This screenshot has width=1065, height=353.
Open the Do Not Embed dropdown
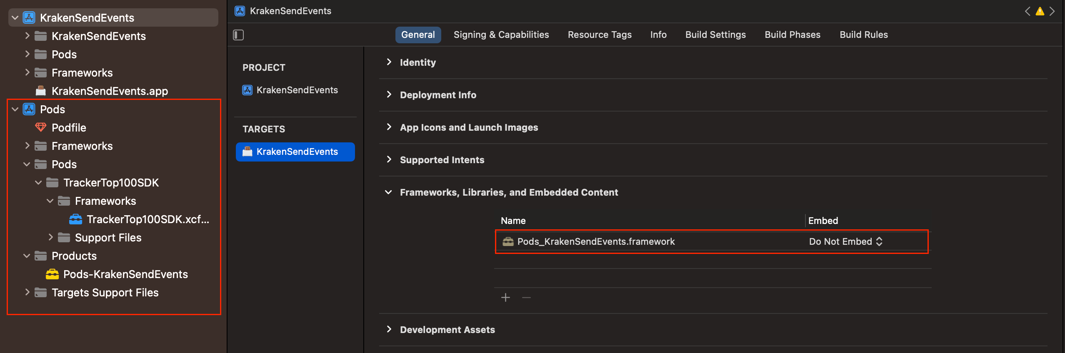tap(845, 241)
